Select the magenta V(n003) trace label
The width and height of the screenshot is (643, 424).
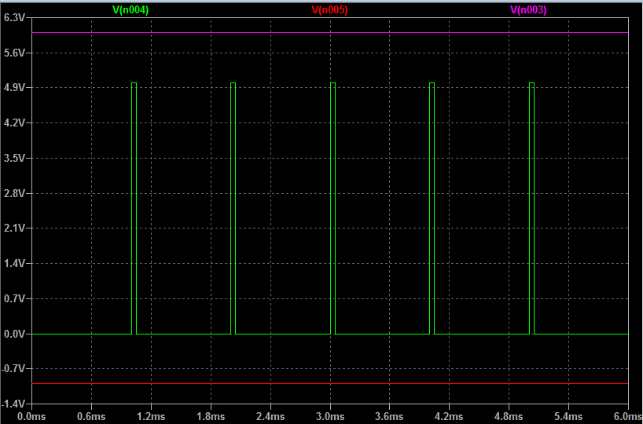(x=527, y=10)
